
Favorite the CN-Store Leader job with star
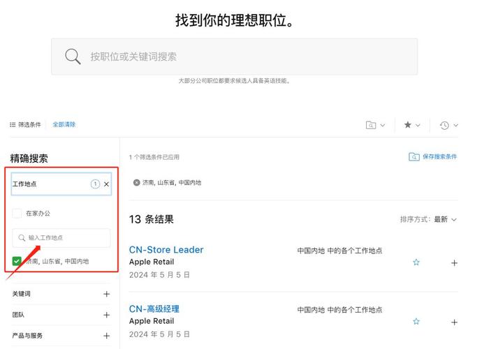point(416,262)
